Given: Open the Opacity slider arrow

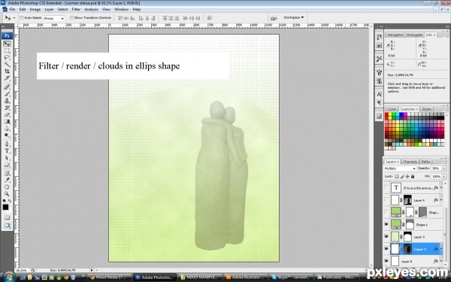Looking at the screenshot, I should (x=444, y=168).
